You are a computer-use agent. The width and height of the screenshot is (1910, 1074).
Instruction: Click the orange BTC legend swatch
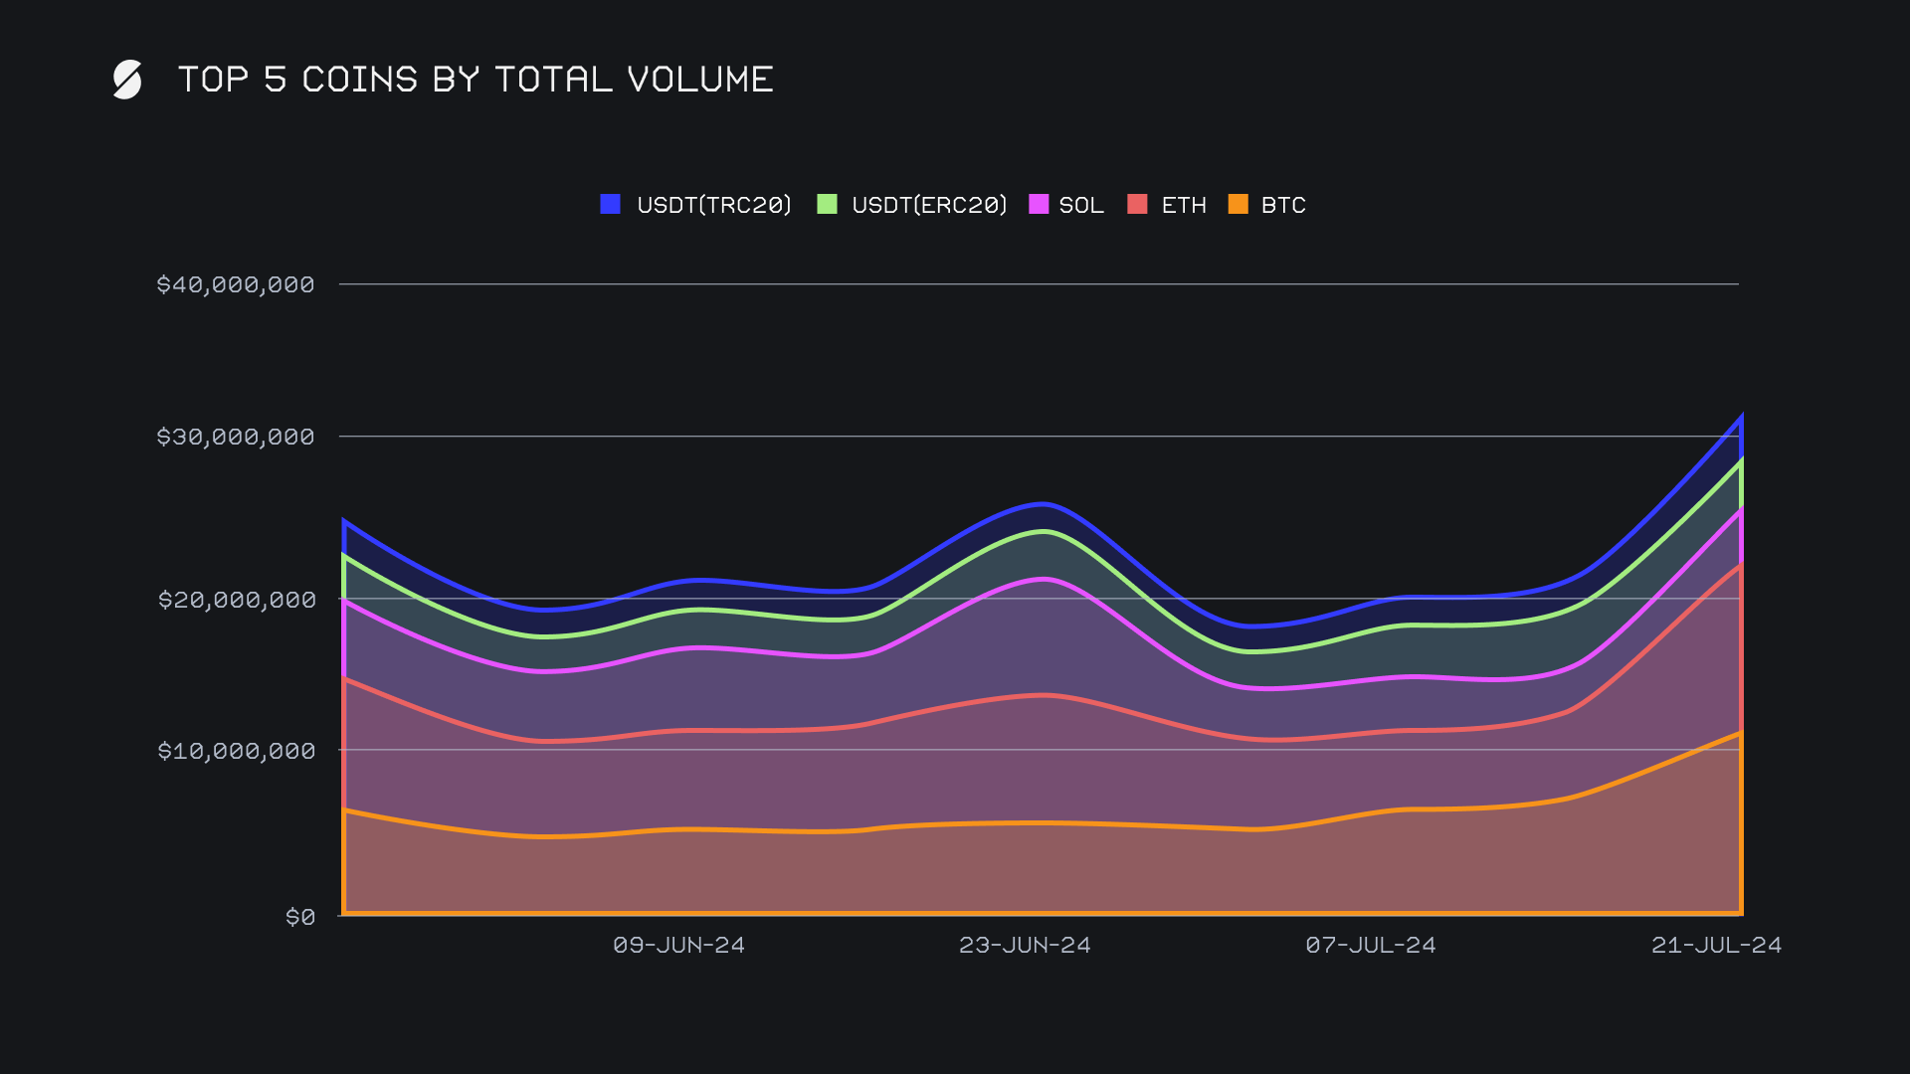pos(1239,204)
